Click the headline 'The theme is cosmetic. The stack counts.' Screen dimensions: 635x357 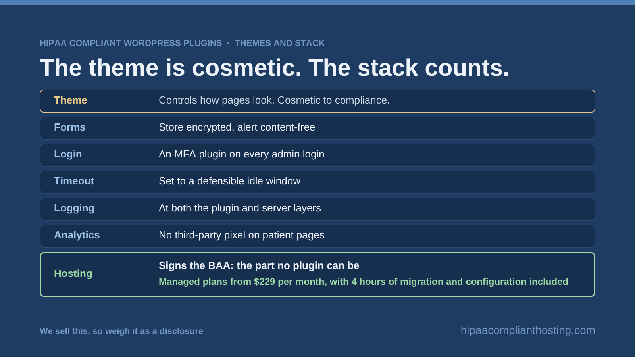[274, 68]
